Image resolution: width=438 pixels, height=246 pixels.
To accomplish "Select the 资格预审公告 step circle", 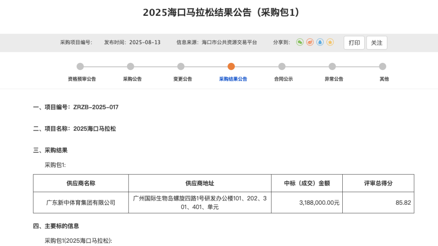I will (x=80, y=66).
